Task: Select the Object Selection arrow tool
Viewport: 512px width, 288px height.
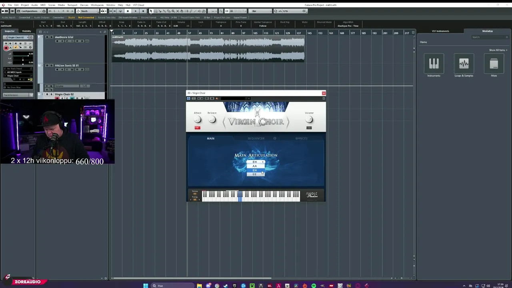Action: click(x=151, y=11)
